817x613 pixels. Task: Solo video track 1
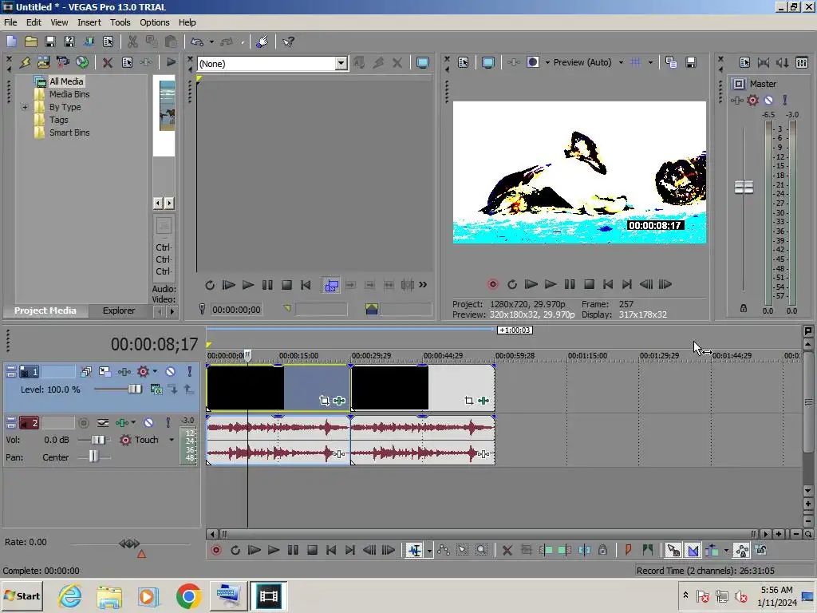tap(190, 372)
